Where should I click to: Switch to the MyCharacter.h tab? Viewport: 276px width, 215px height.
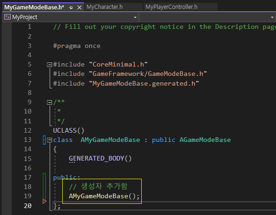click(x=105, y=7)
